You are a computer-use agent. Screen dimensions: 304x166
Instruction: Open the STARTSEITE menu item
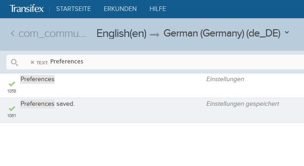(x=73, y=9)
